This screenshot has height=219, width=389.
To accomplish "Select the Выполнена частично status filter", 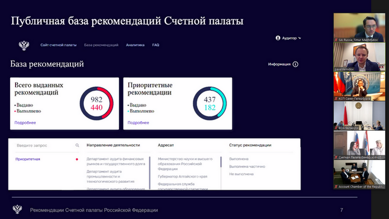I will coord(247,166).
